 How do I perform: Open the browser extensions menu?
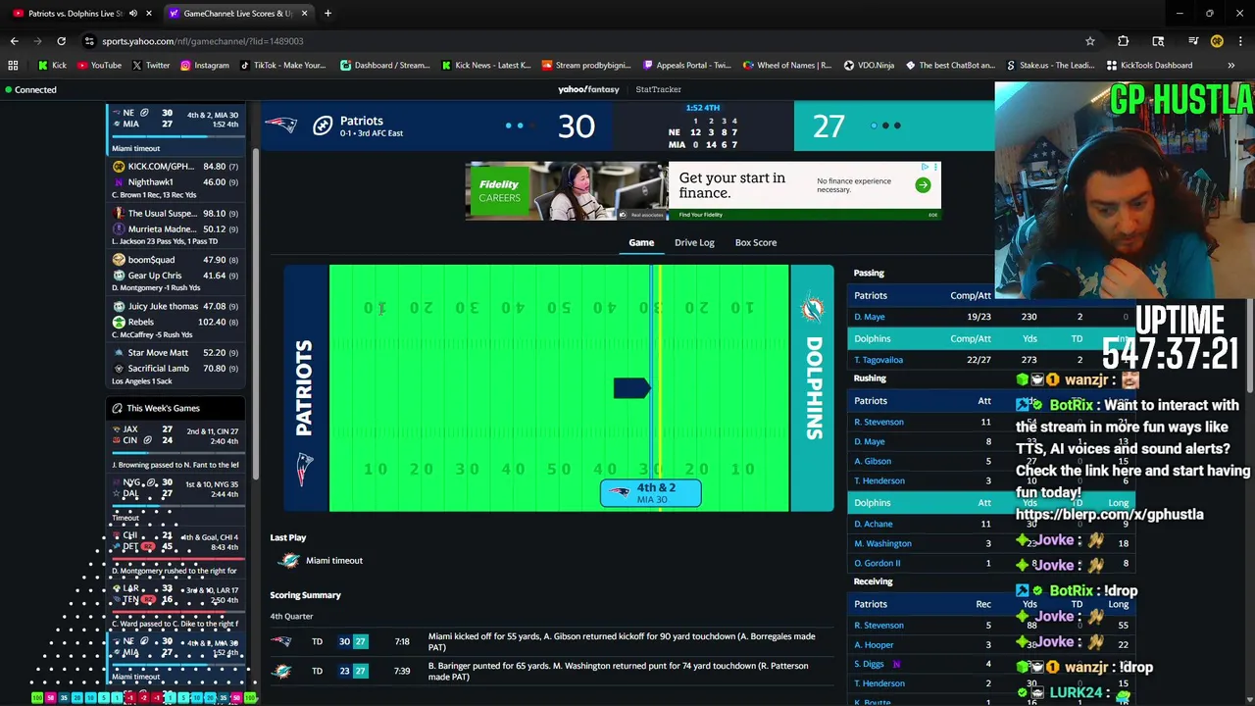(1123, 41)
